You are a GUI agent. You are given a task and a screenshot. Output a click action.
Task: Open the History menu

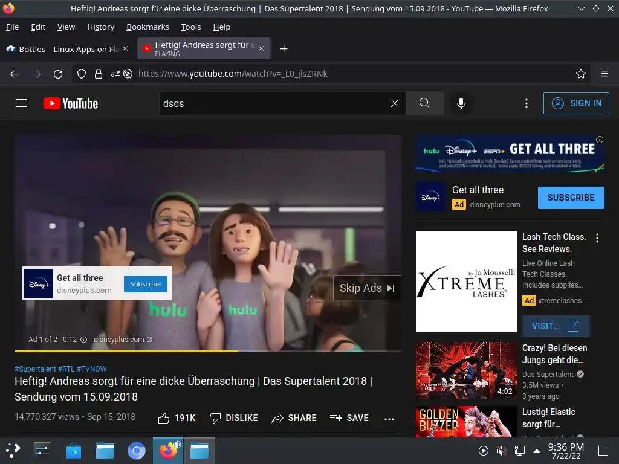click(x=101, y=27)
